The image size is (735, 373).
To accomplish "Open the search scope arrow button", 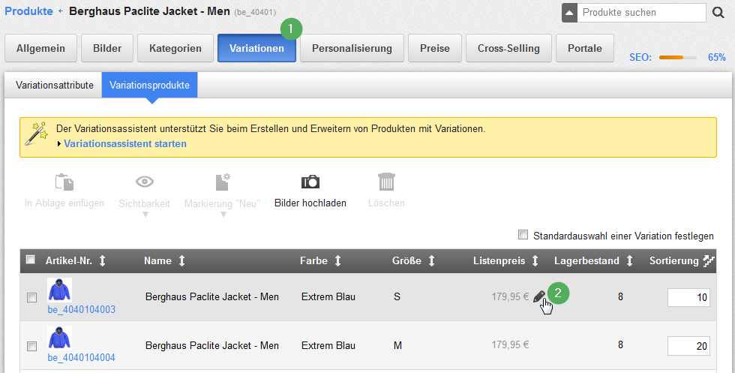I will 569,13.
